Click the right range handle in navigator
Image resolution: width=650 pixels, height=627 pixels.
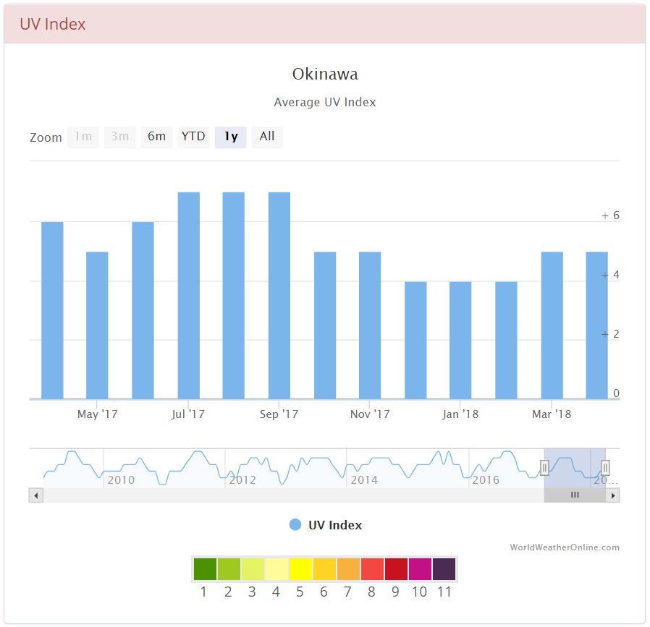click(605, 468)
